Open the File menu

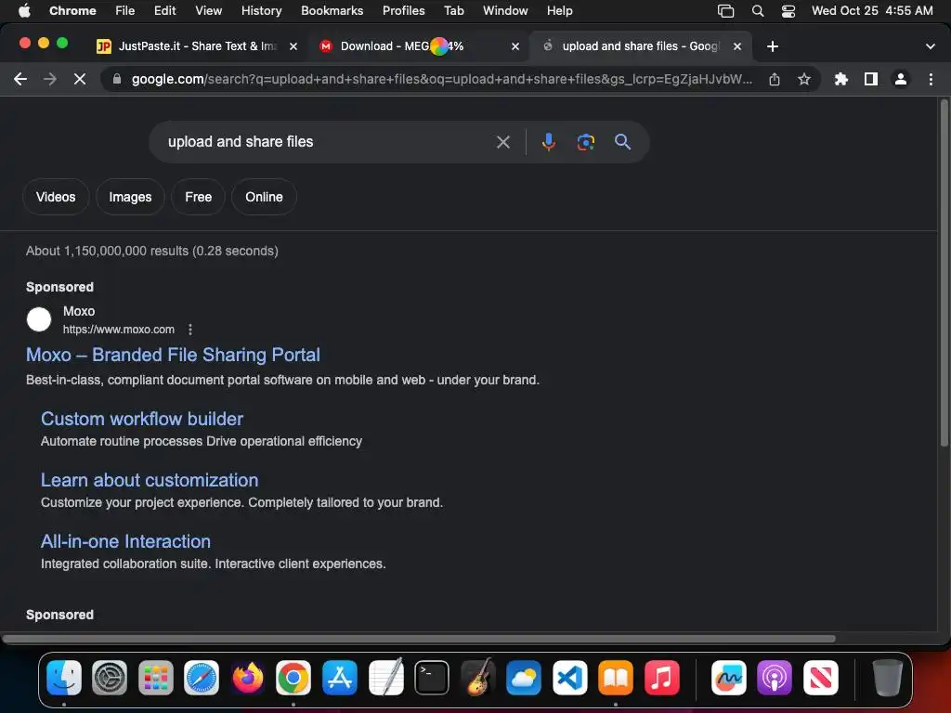pos(125,10)
